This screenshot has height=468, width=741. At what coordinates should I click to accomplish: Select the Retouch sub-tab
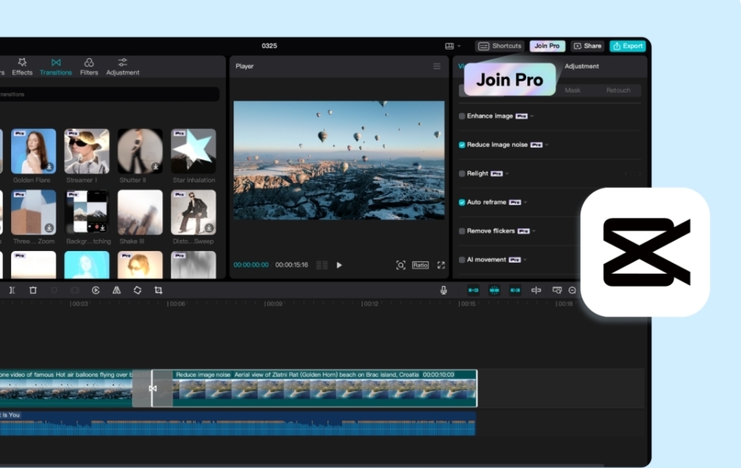pyautogui.click(x=618, y=90)
